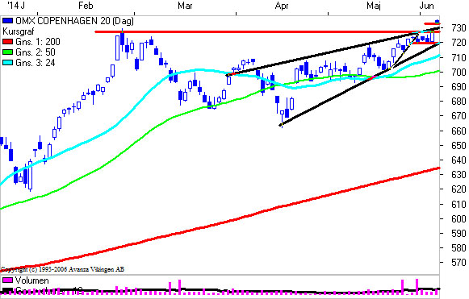
Task: Click the blue OMX COPENHAGEN 20 legend swatch
Action: (8, 21)
